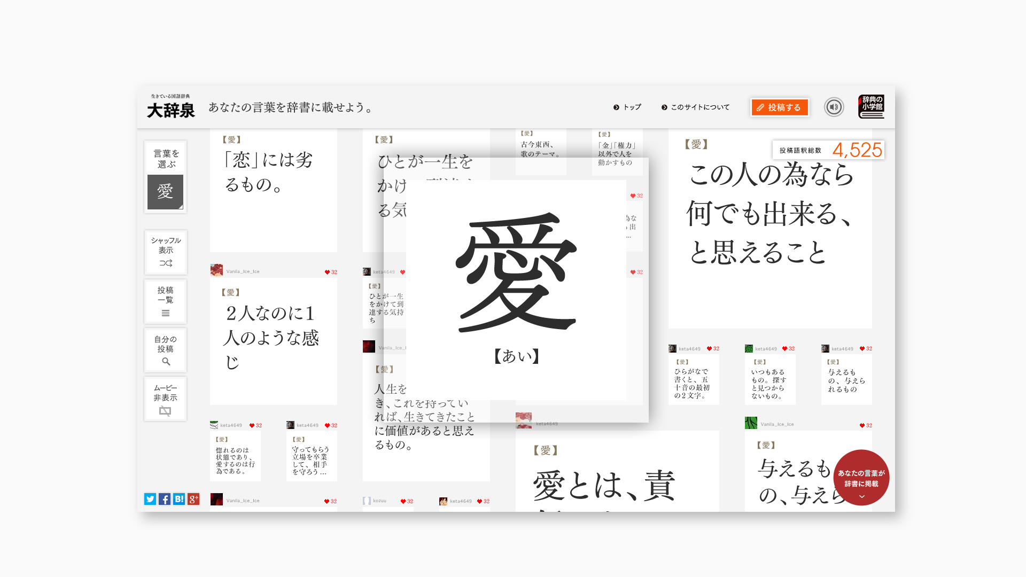Click the 辞典の小学館 logo icon
The image size is (1026, 577).
871,107
